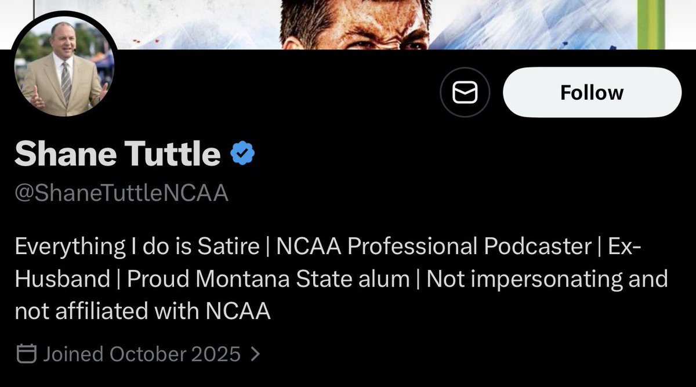Click not affiliated with NCAA bio line

tap(143, 312)
